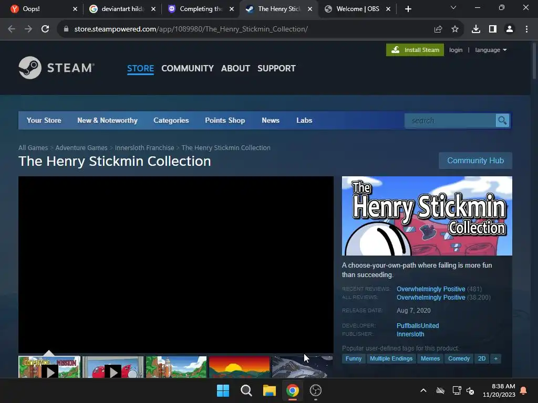Screen dimensions: 538x403
Task: Click the All Games breadcrumb
Action: click(x=33, y=147)
